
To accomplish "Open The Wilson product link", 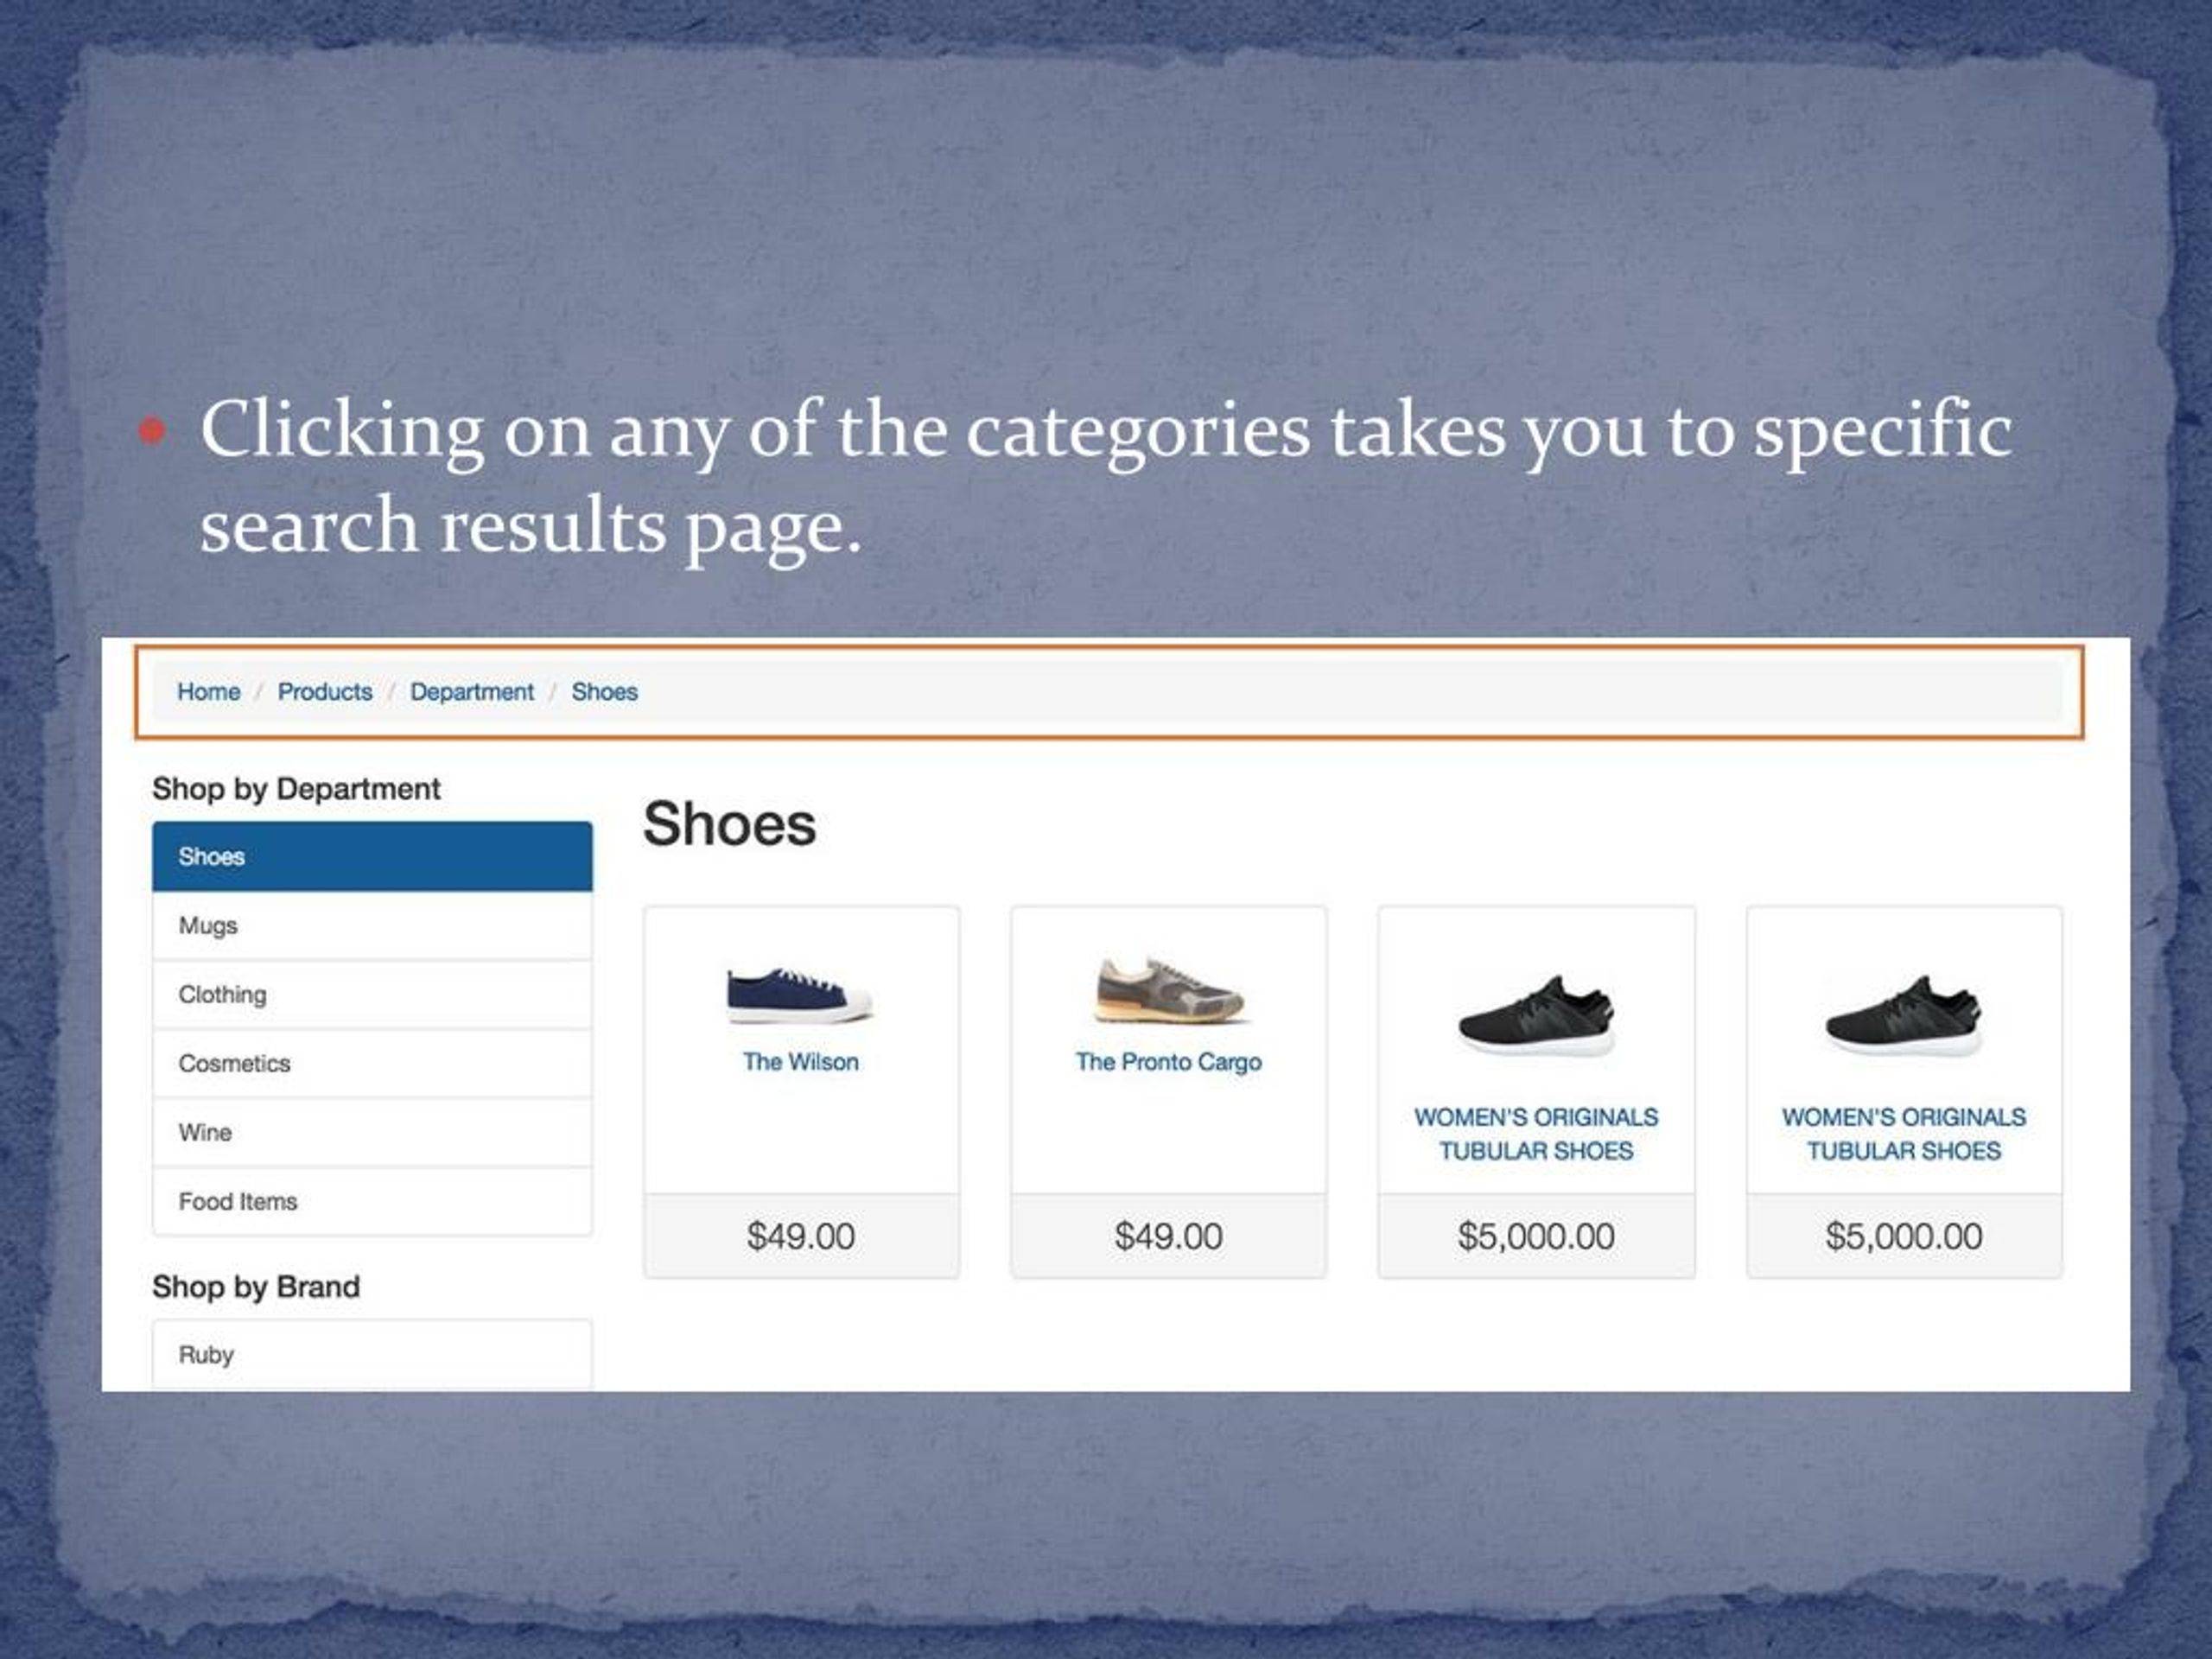I will [800, 1062].
